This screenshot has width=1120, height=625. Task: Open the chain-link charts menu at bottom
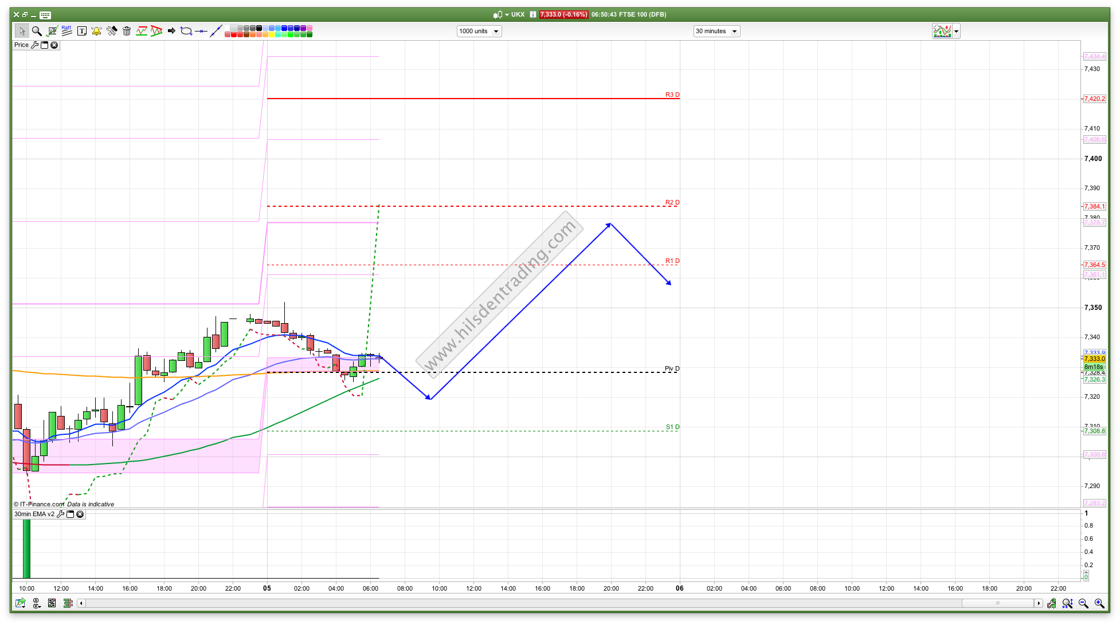click(x=36, y=603)
